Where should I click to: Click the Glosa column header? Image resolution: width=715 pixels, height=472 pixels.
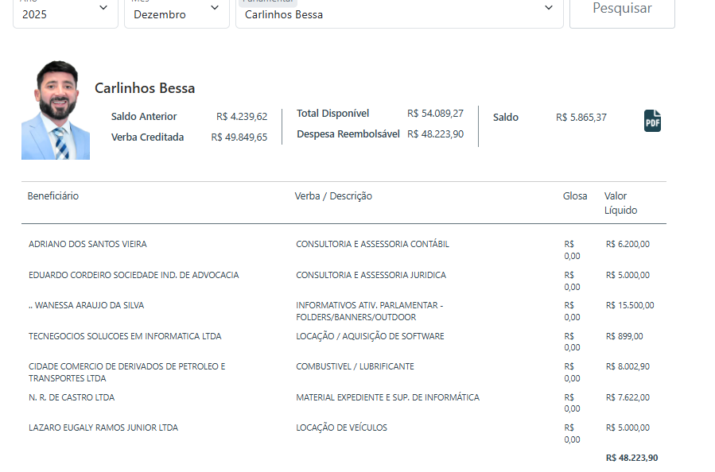[x=575, y=196]
